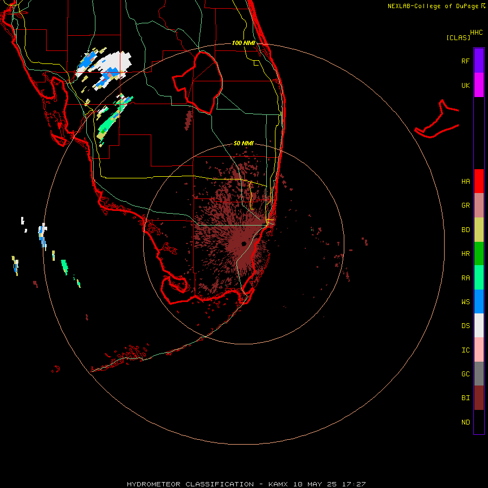The width and height of the screenshot is (488, 488).
Task: Click the IC legend label
Action: coord(465,350)
